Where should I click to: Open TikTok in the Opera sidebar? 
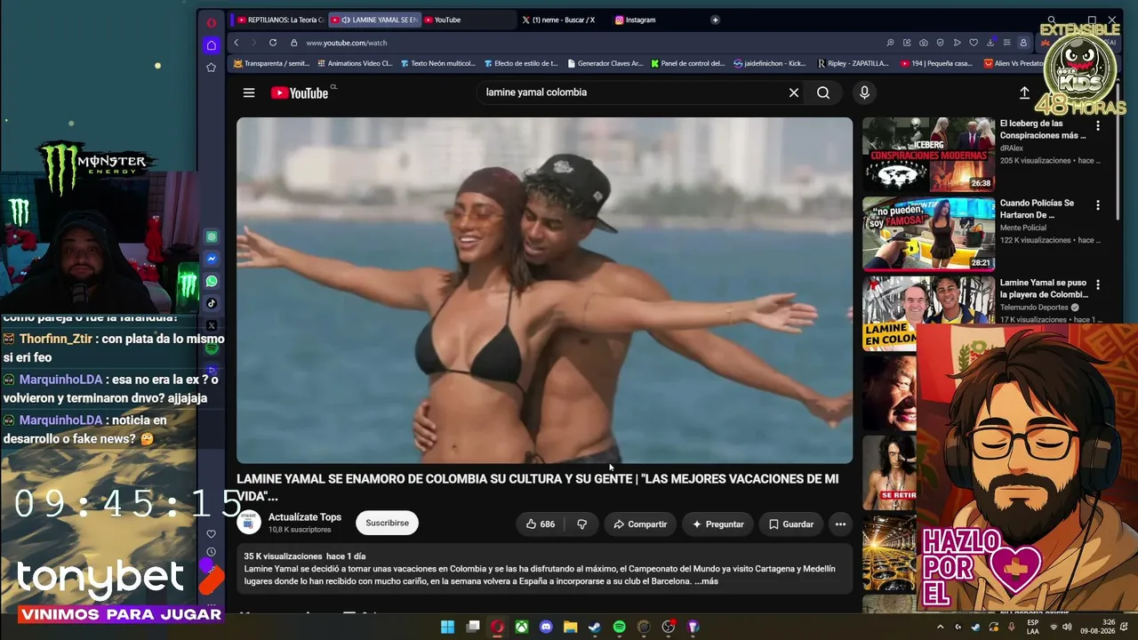212,303
